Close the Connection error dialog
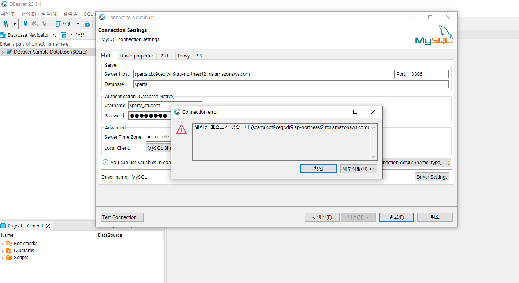The image size is (519, 283). 373,112
